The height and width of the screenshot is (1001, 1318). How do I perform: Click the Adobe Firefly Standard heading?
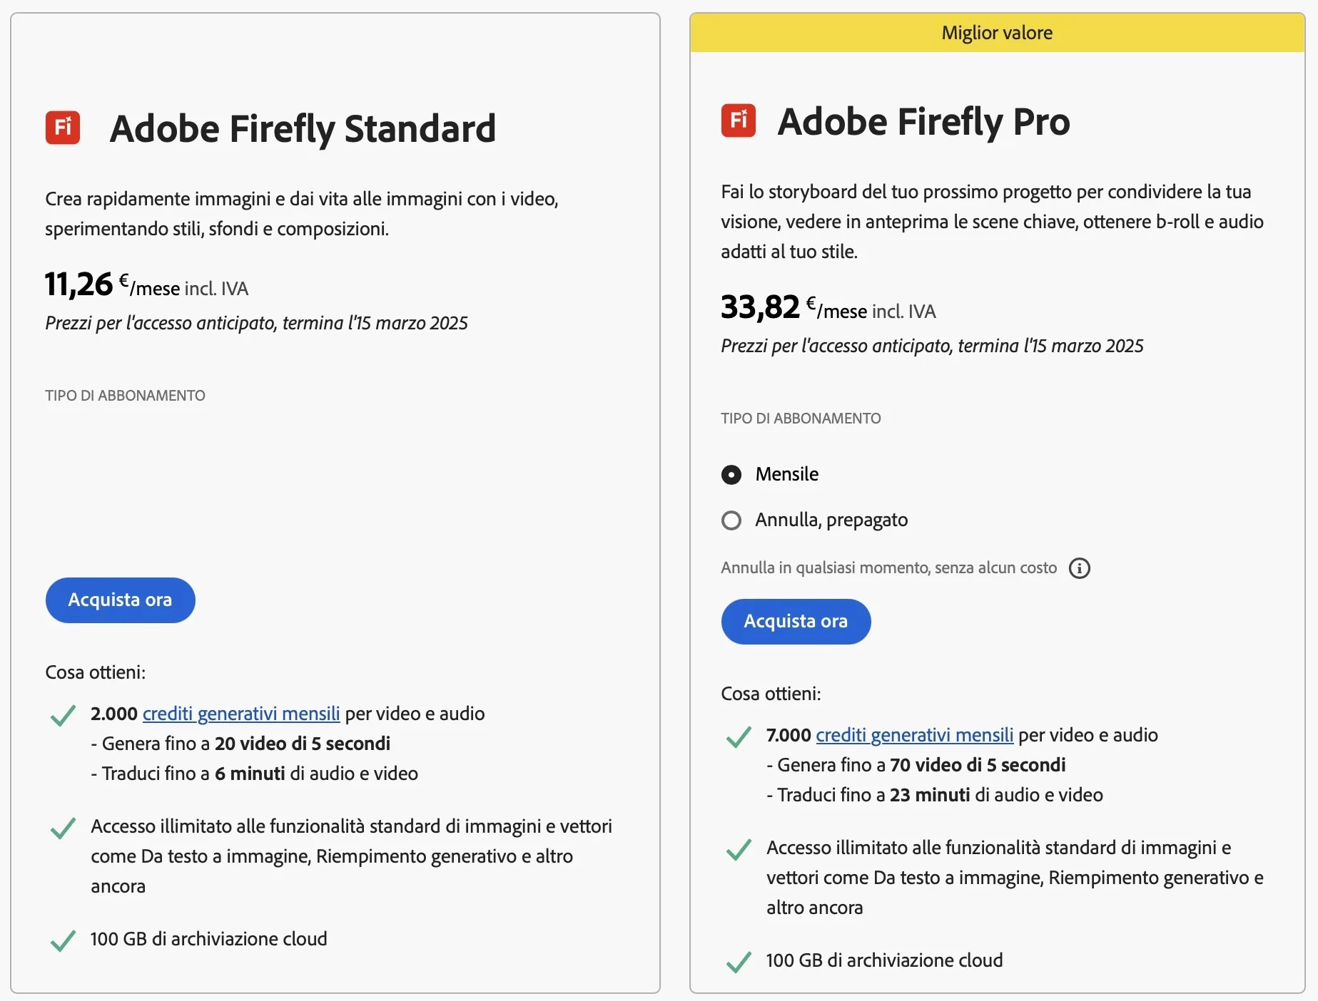coord(303,129)
